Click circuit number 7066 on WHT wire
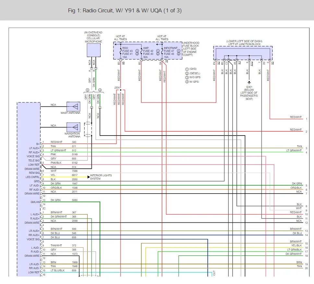 tap(75, 171)
